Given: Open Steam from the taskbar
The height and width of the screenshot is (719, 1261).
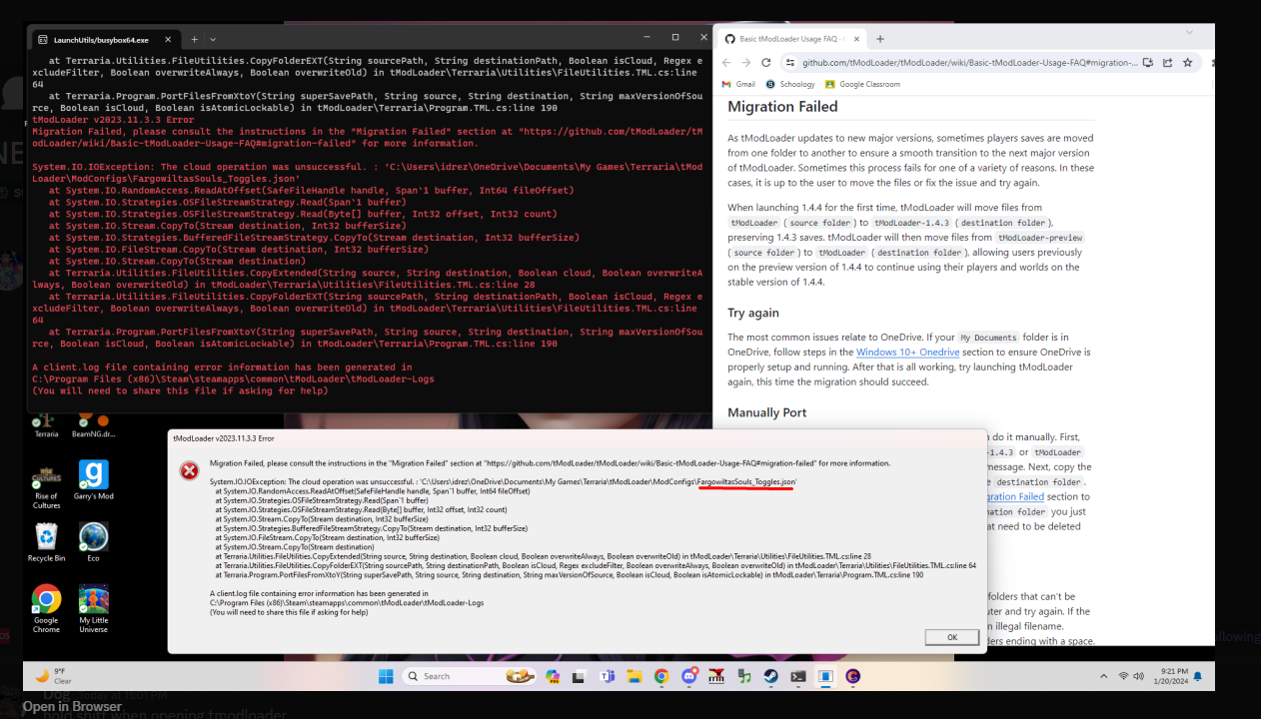Looking at the screenshot, I should point(770,676).
